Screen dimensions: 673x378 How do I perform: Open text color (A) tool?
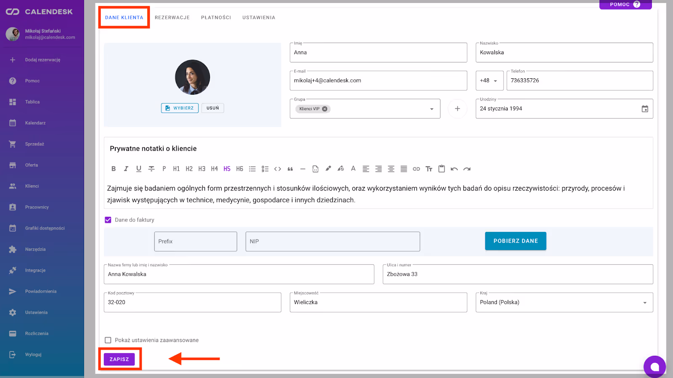pos(353,169)
